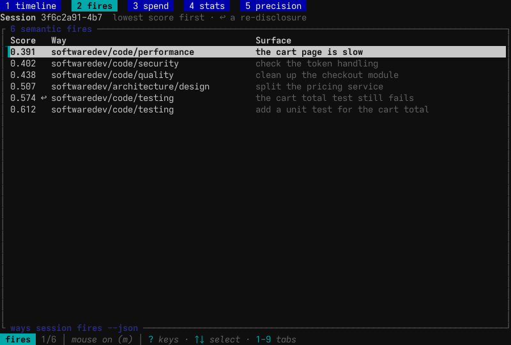Select the softwaredev/architecture/design row
Screen dimensions: 511x345
257,86
